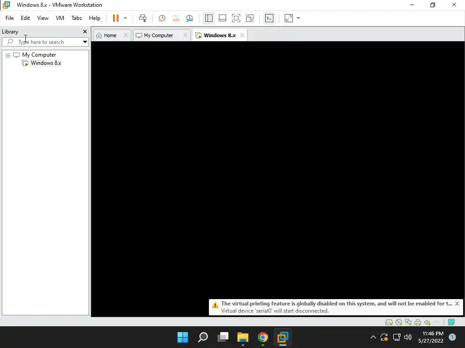
Task: Send Ctrl+Alt+Del to the virtual machine
Action: click(143, 18)
